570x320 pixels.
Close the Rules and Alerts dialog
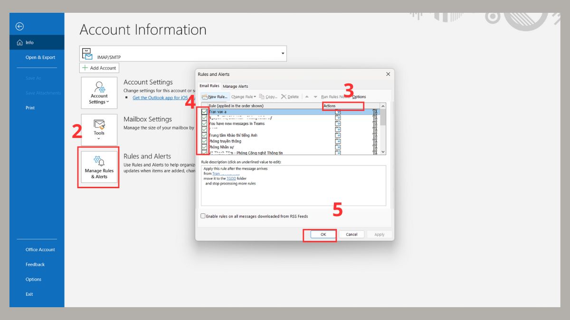coord(388,74)
